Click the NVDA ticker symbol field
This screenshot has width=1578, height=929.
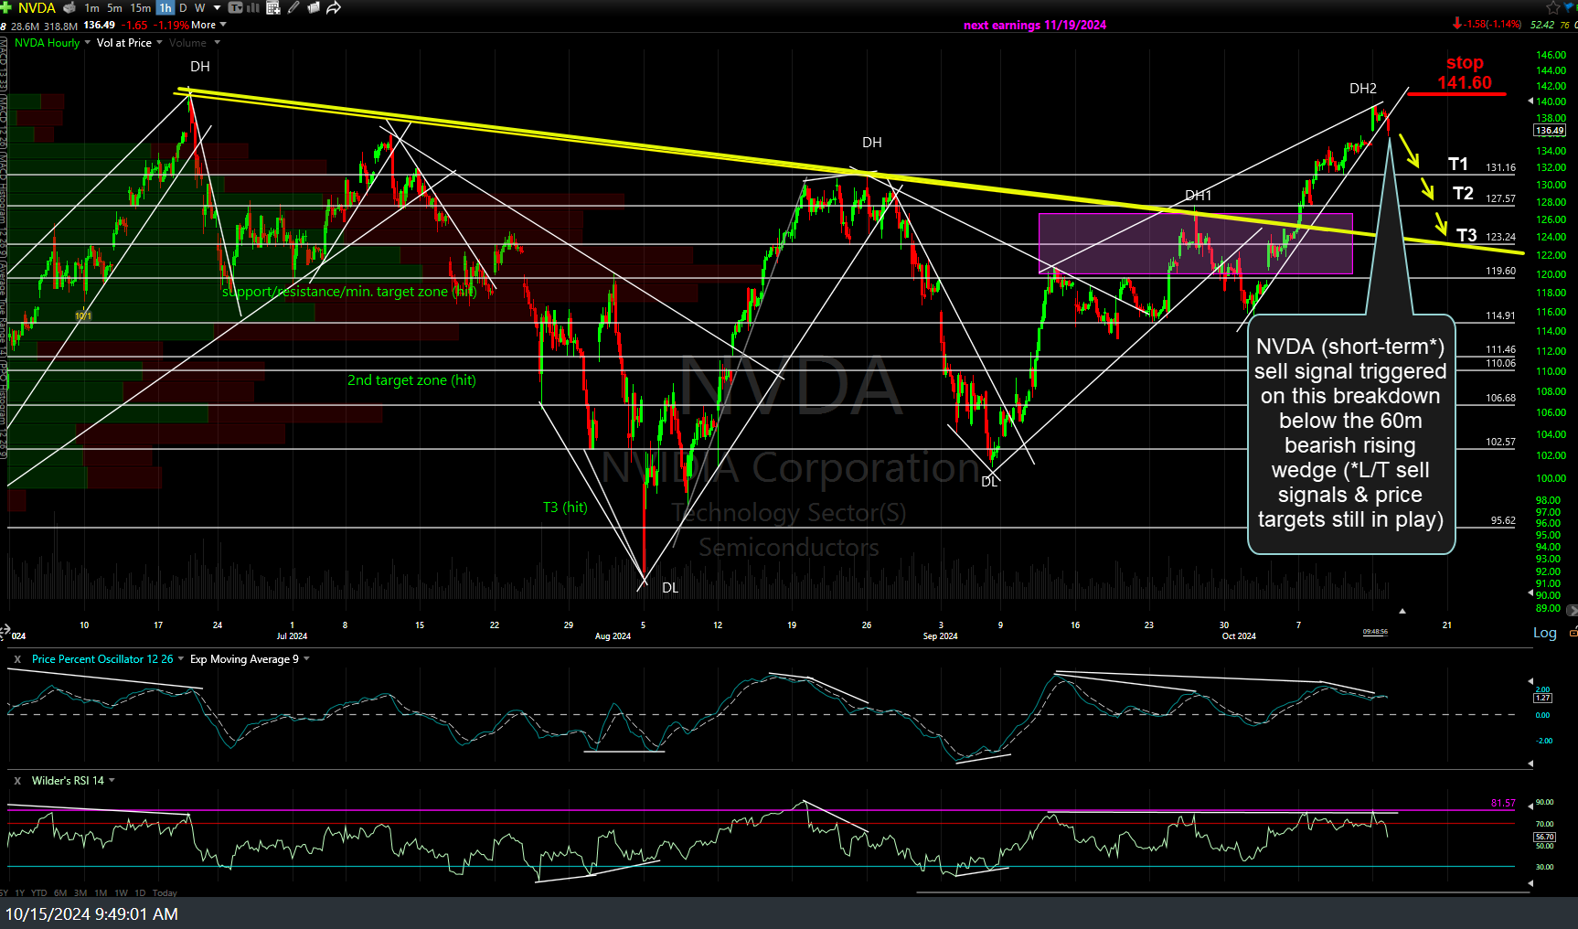[x=37, y=7]
